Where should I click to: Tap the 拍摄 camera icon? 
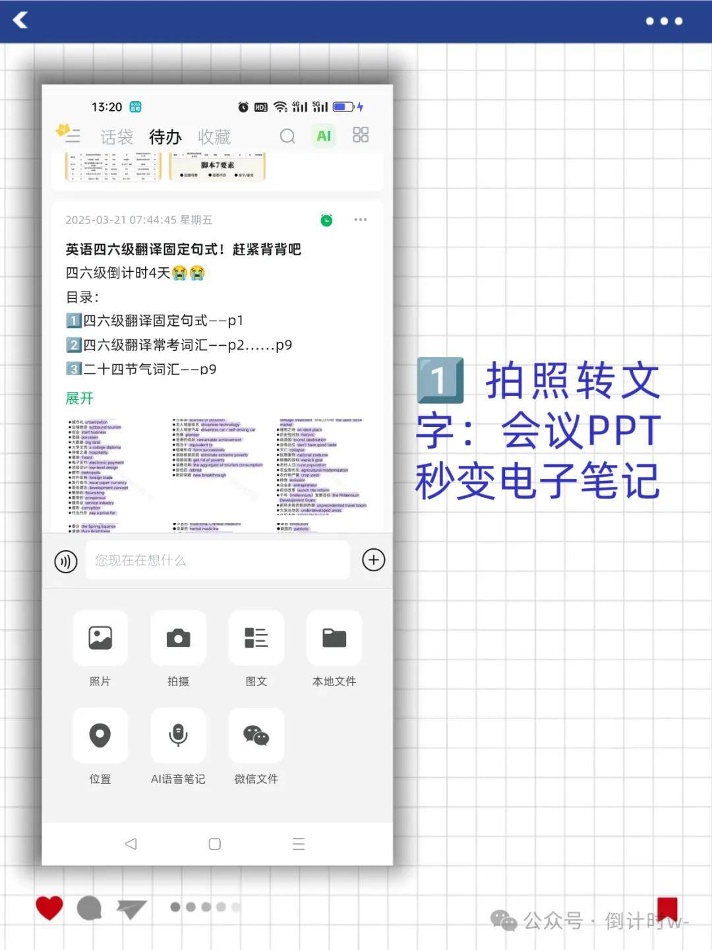178,639
